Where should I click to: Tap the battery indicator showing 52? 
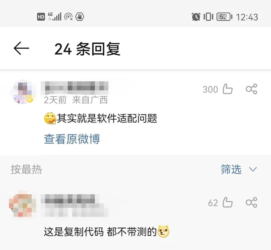224,17
